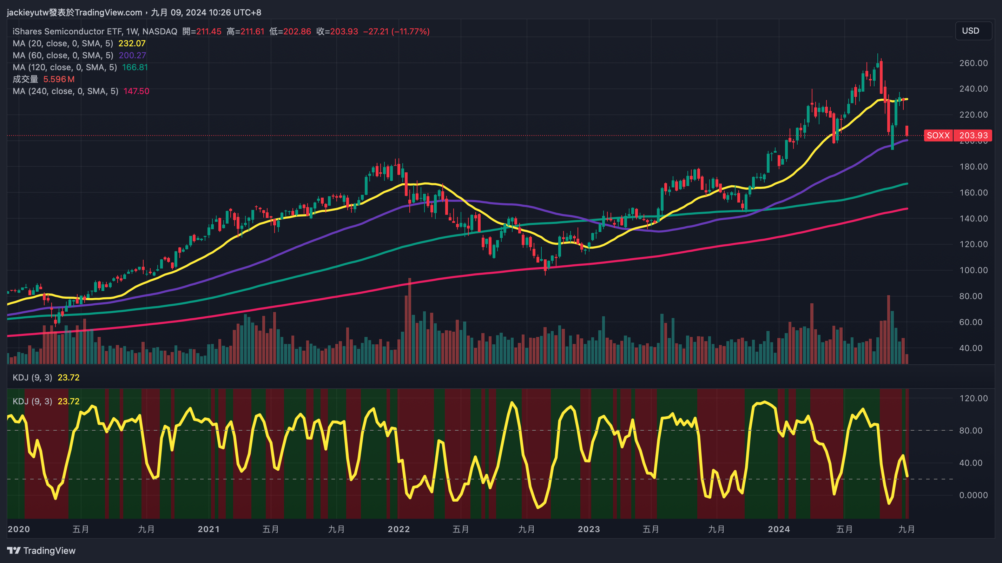Click the yellow 232.07 MA value
The image size is (1002, 563).
pyautogui.click(x=132, y=44)
